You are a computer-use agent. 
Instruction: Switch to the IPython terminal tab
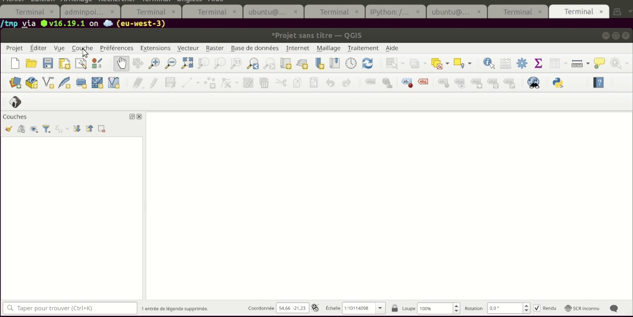tap(394, 12)
